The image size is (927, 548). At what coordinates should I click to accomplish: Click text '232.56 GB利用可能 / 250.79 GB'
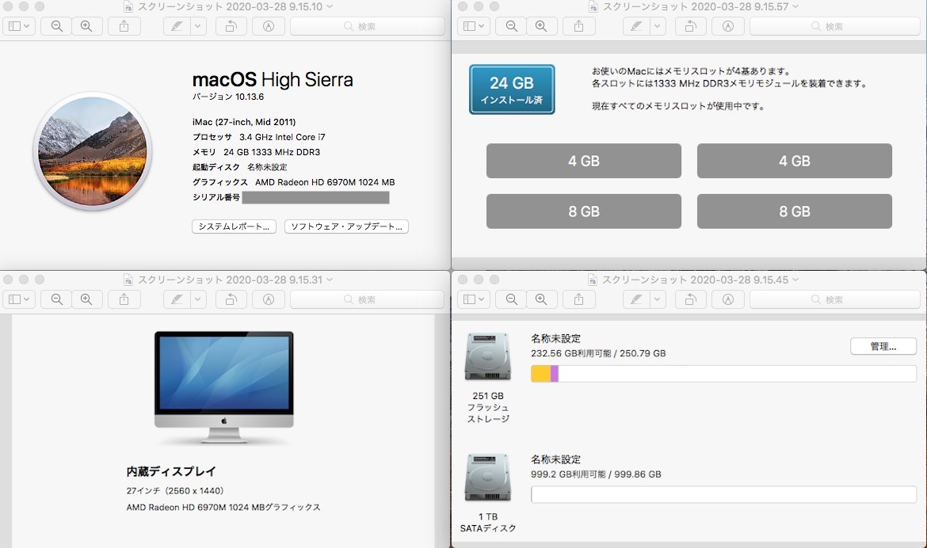click(x=598, y=353)
